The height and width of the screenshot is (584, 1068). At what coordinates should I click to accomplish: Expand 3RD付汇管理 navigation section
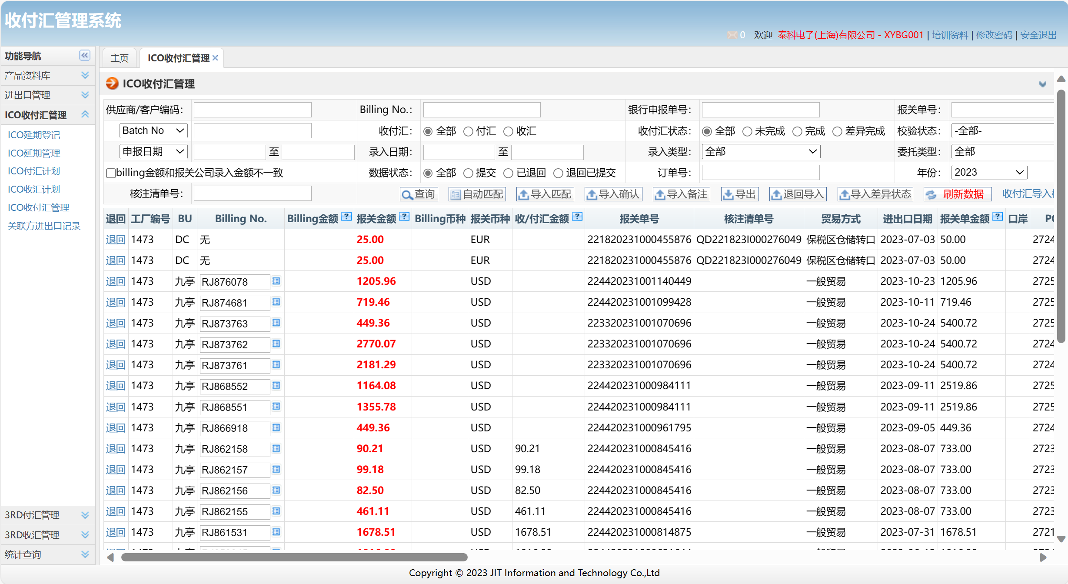47,515
